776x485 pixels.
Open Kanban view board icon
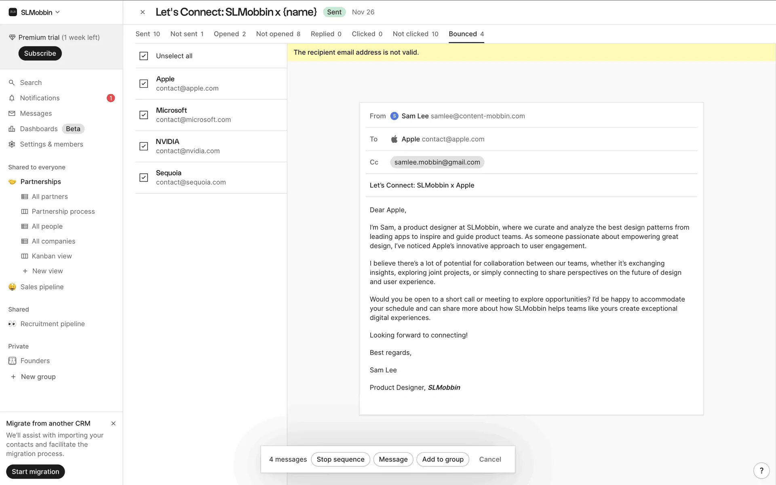pos(25,256)
